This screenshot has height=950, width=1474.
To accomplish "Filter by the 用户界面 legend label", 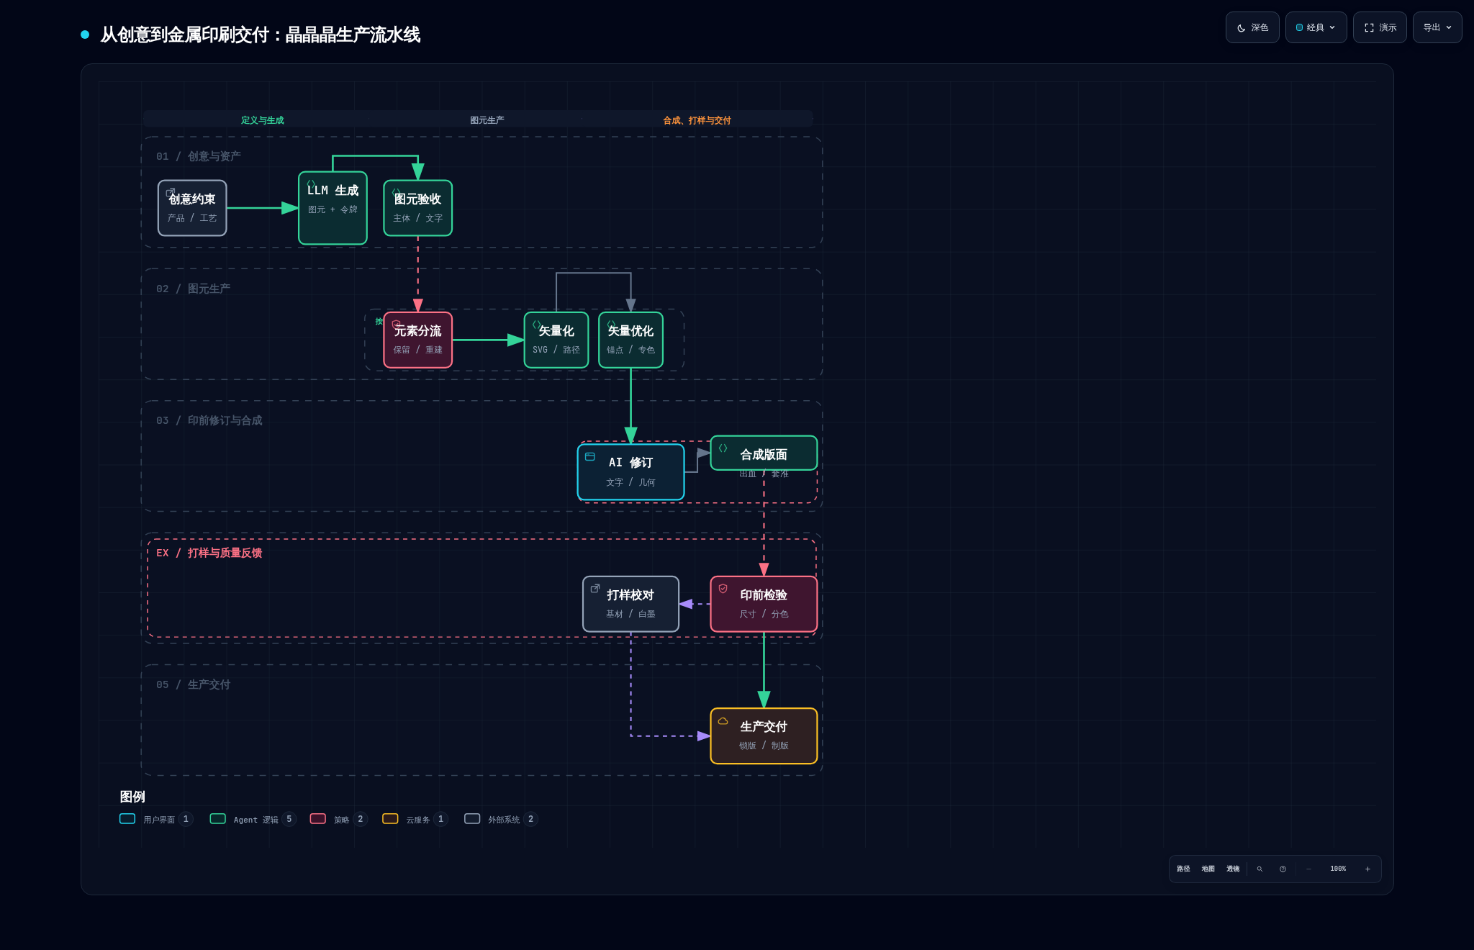I will 159,820.
